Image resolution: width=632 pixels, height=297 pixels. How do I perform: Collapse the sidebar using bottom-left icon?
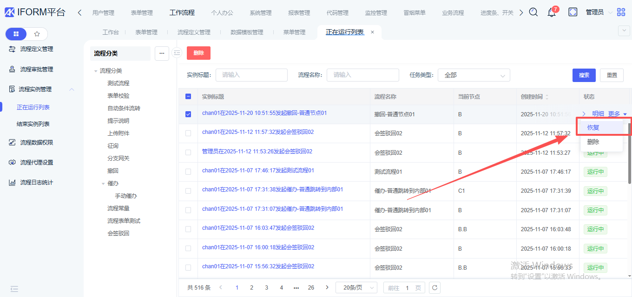tap(14, 289)
